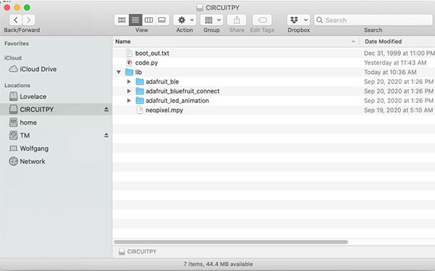Expand the adafruit_ble folder
Viewport: 435px width, 271px height.
tap(129, 82)
